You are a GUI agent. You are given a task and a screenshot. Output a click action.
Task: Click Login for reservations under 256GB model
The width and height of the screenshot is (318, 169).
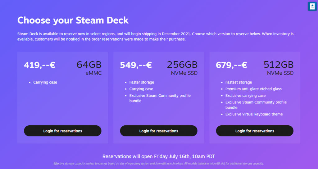[x=159, y=131]
